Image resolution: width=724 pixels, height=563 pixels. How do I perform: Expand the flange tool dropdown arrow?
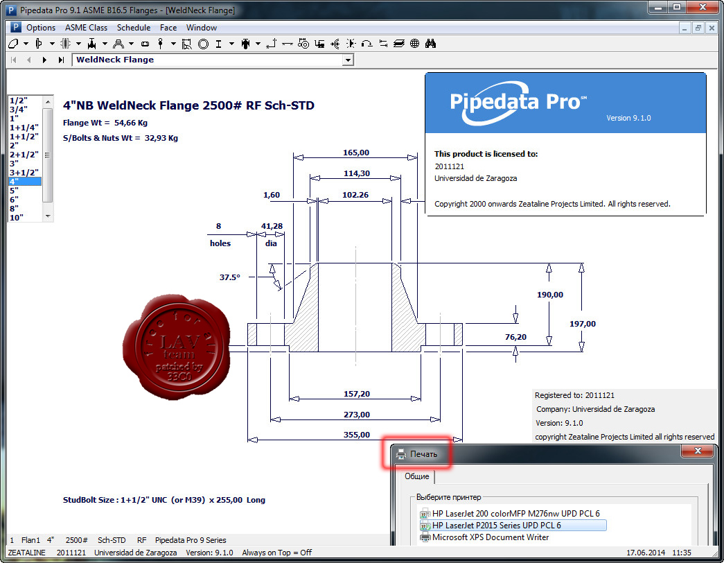coord(52,44)
